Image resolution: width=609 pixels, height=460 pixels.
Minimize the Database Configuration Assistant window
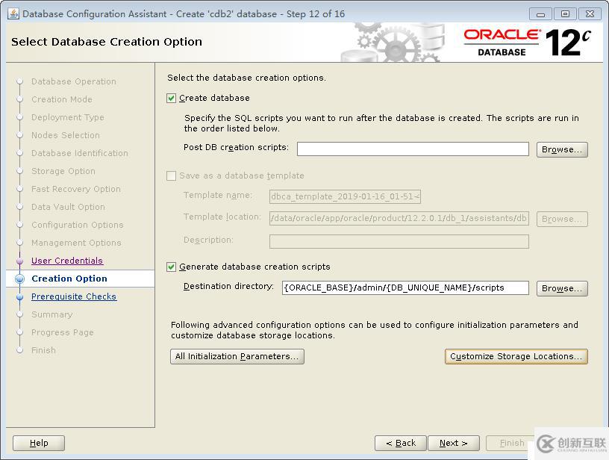[x=540, y=14]
